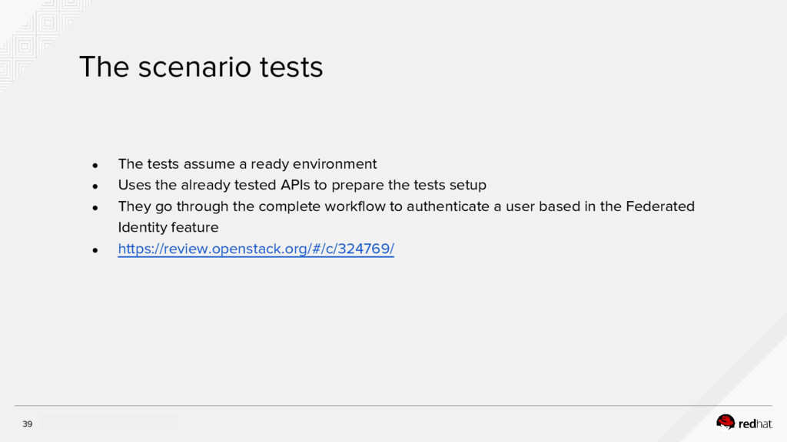This screenshot has height=442, width=787.
Task: Click the bullet dot before "The tests assume"
Action: [x=95, y=165]
